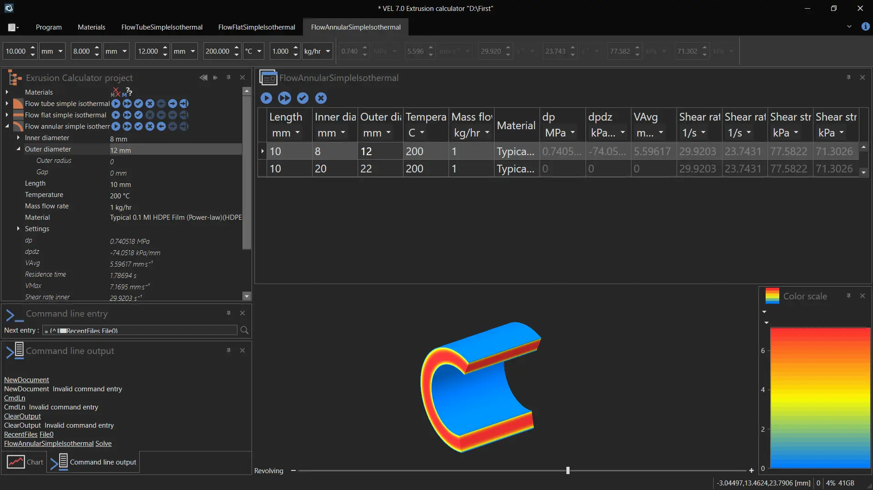Click the checkmark icon in the Flow flat row
Image resolution: width=873 pixels, height=490 pixels.
[139, 115]
